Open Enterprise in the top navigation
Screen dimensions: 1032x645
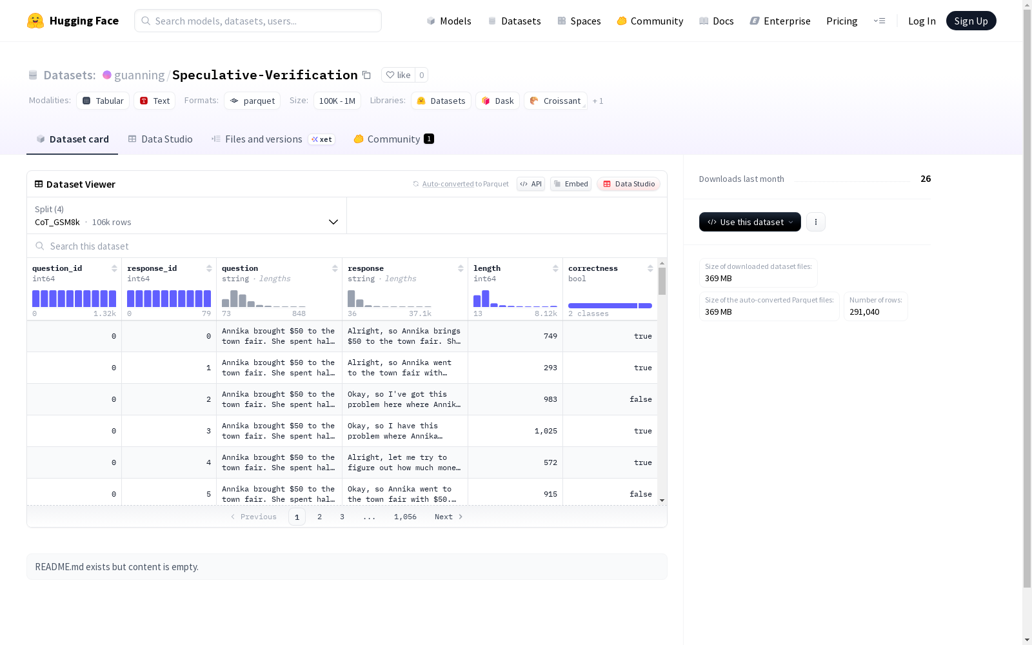[780, 21]
